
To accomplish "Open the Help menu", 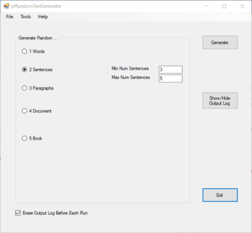I will coord(43,16).
